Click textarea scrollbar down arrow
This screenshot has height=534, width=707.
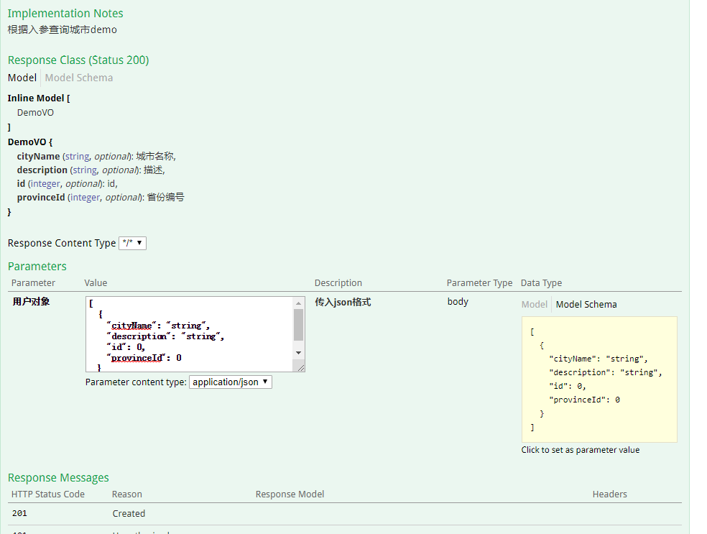298,353
